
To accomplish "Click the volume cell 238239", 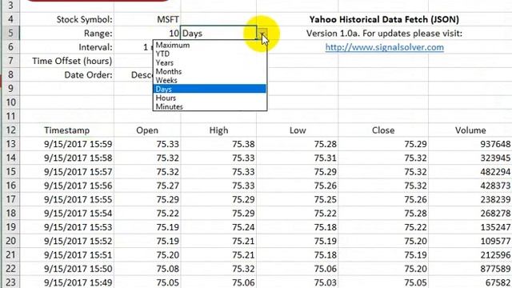I will (x=470, y=199).
